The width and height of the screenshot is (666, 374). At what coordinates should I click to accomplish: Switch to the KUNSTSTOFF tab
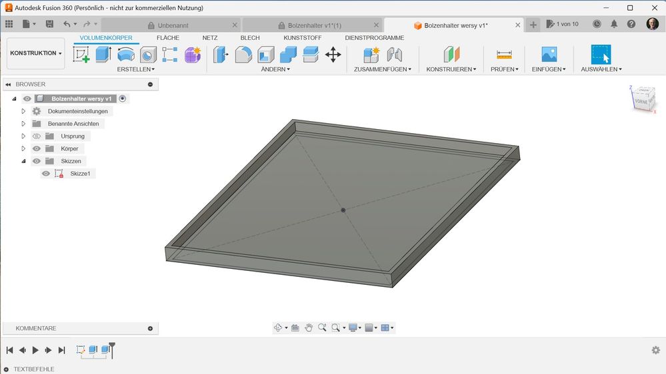(303, 38)
